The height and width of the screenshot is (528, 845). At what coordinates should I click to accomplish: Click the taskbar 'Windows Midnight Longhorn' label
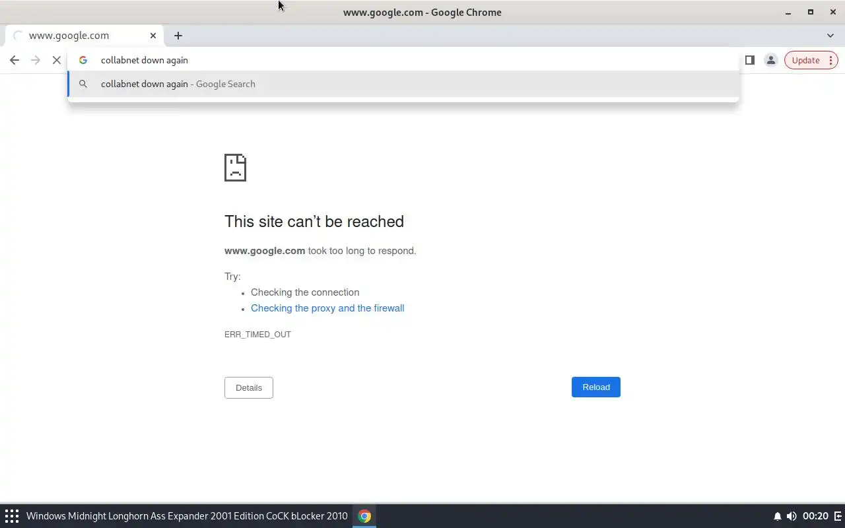click(x=187, y=516)
